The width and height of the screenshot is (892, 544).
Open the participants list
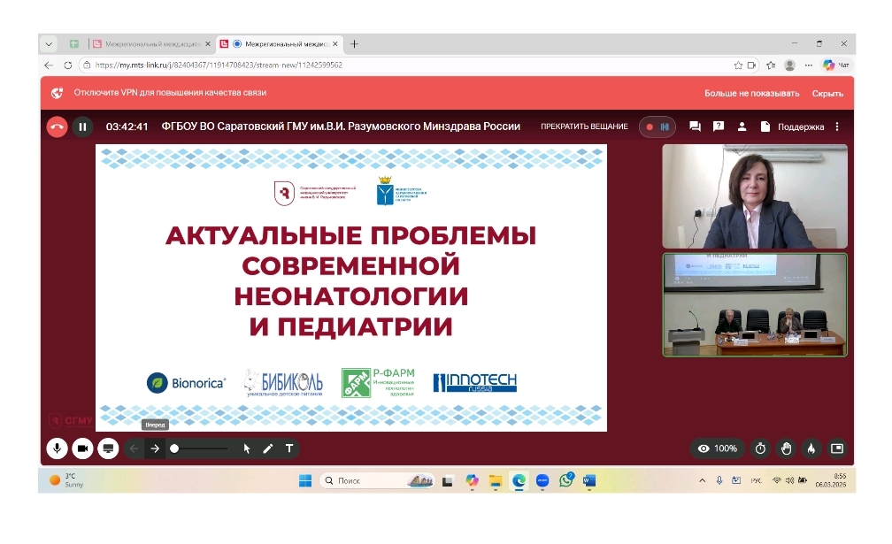[742, 126]
